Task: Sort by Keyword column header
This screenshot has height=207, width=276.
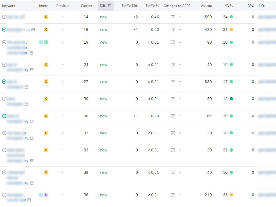Action: pyautogui.click(x=9, y=6)
